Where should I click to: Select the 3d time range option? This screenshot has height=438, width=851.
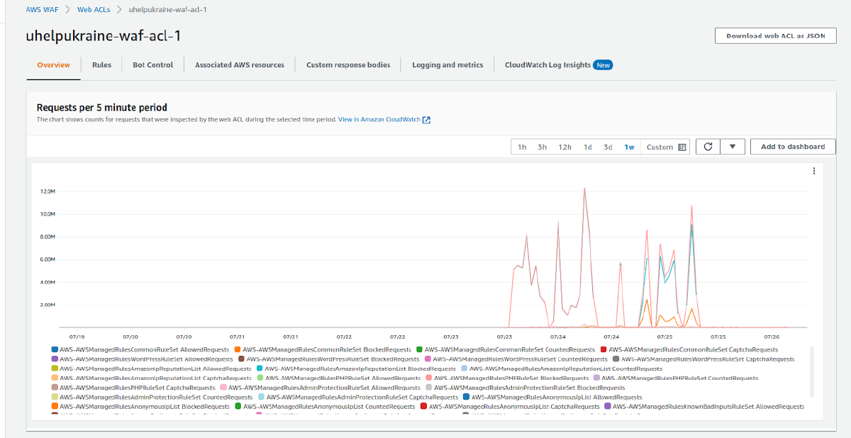point(608,147)
